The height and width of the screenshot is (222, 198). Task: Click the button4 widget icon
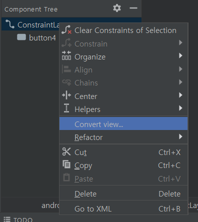point(21,37)
